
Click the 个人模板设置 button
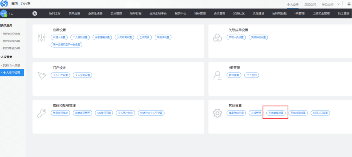tap(80, 38)
